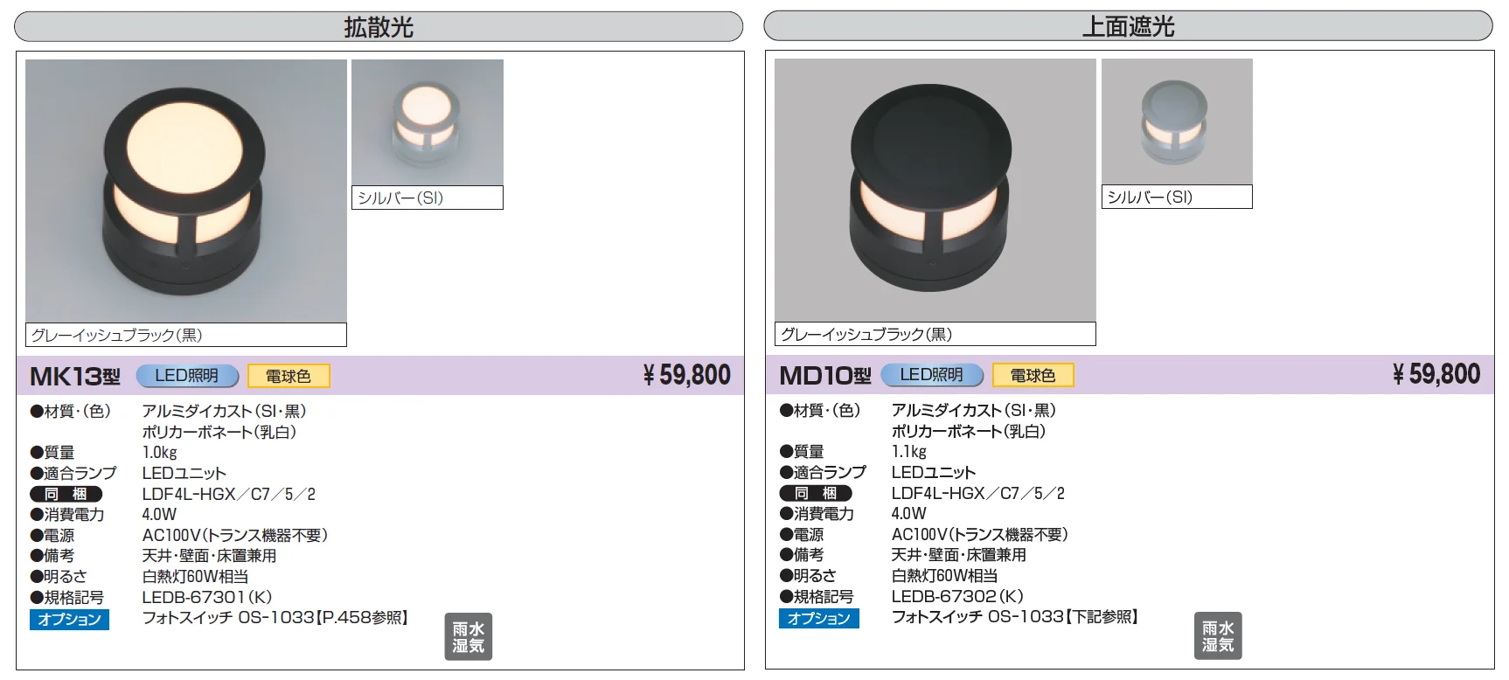Click フォトスイッチ OS-1033【P.458参照】
Image resolution: width=1509 pixels, height=680 pixels.
(275, 617)
